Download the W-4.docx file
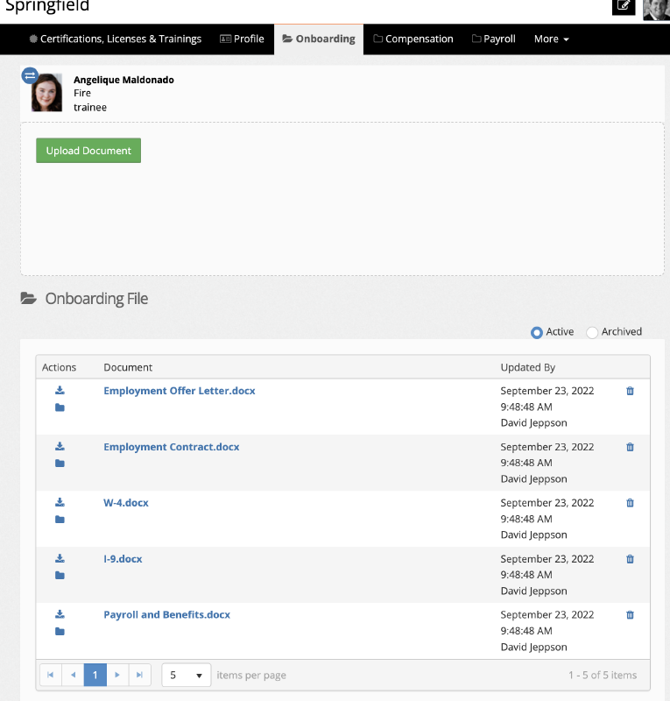 click(x=60, y=502)
